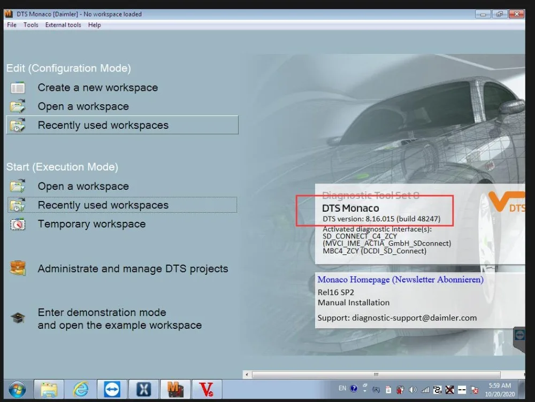The width and height of the screenshot is (535, 402).
Task: Click Create a new workspace
Action: tap(97, 88)
